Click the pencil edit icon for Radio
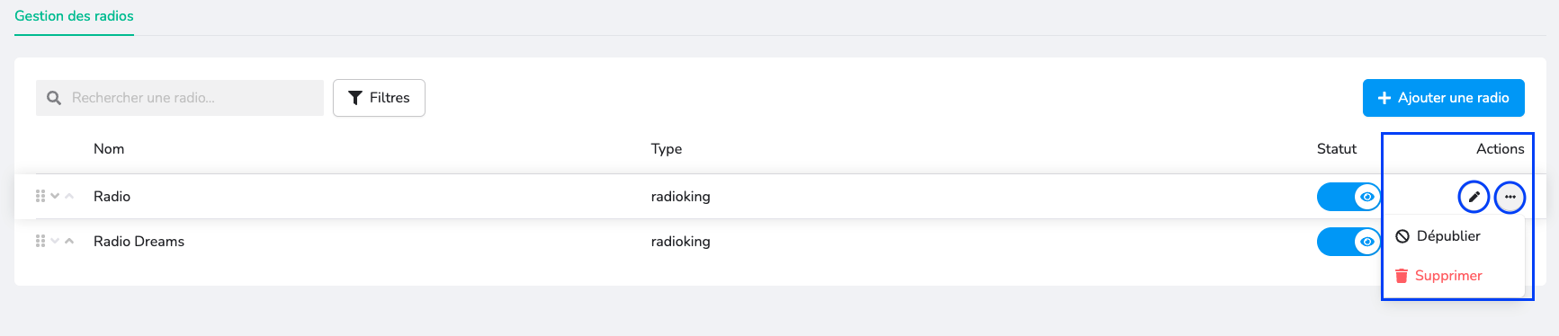This screenshot has width=1559, height=336. [1474, 197]
